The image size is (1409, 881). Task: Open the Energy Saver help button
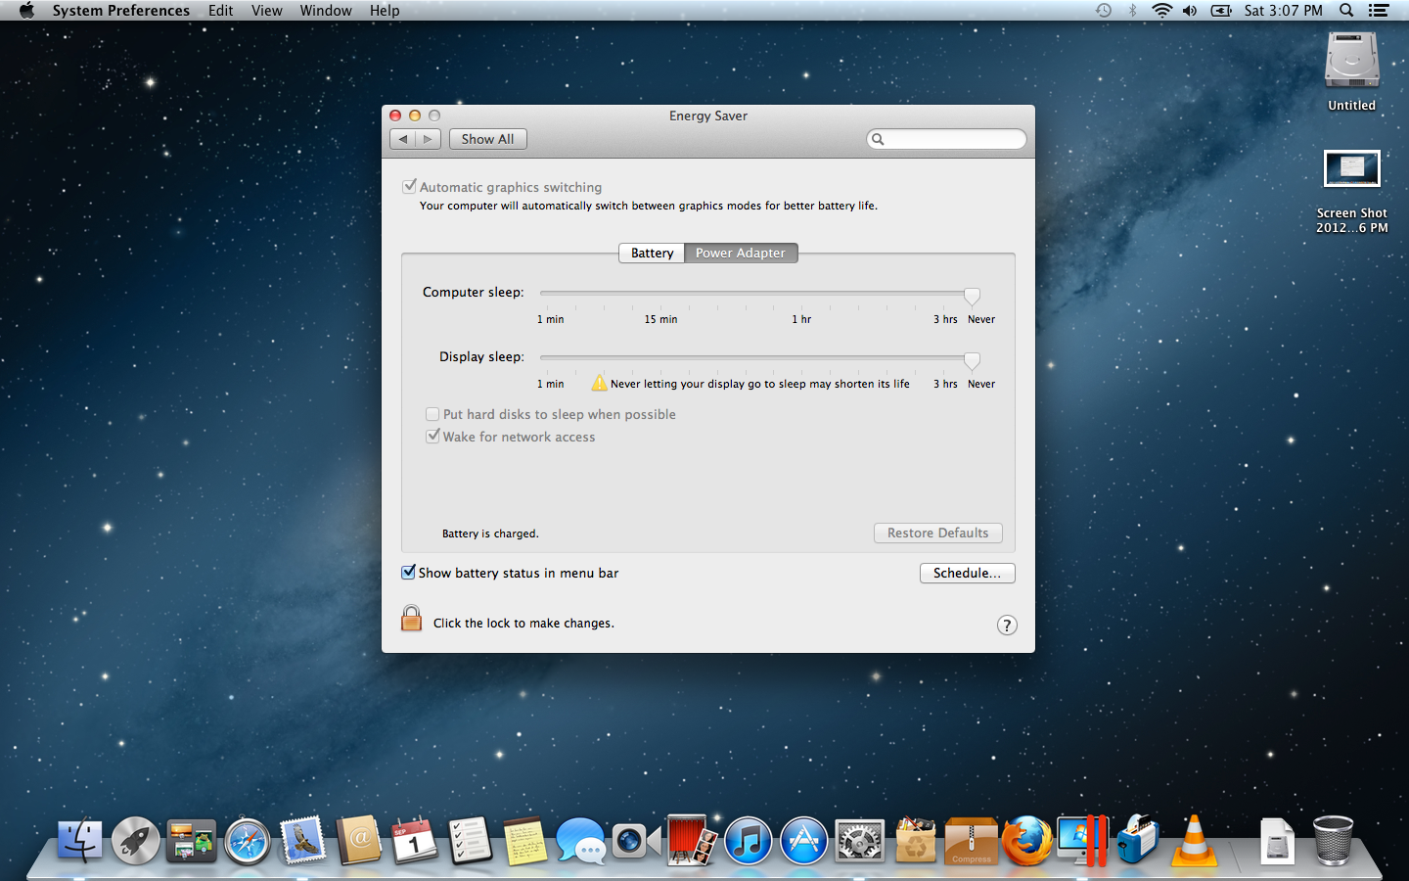tap(1007, 626)
